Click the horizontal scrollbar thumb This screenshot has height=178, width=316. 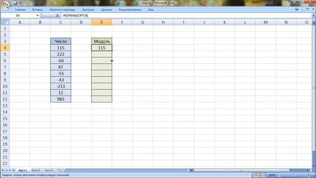(x=241, y=171)
